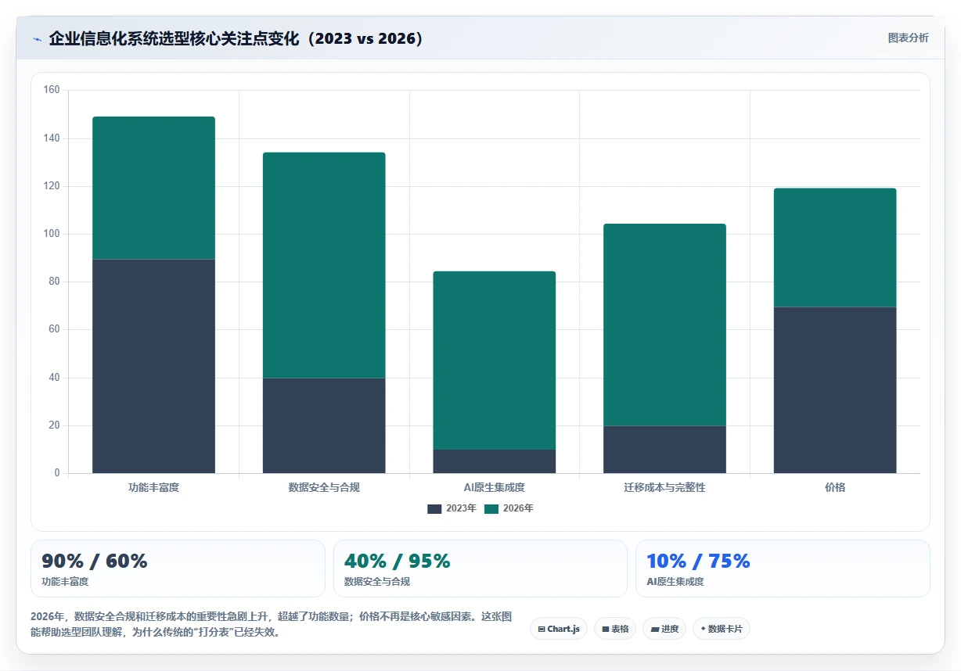Toggle the 2023年 legend dataset

pos(452,508)
